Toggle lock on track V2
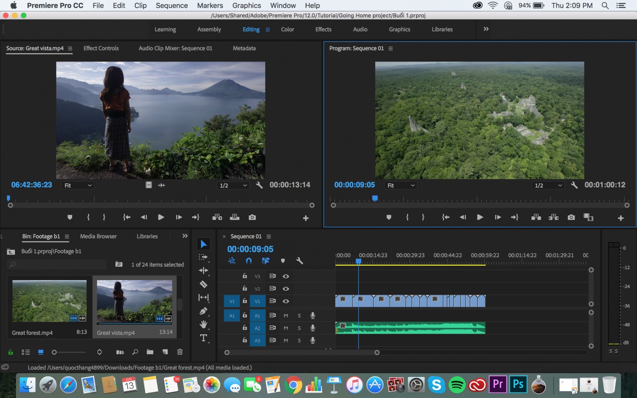The height and width of the screenshot is (398, 637). coord(245,289)
